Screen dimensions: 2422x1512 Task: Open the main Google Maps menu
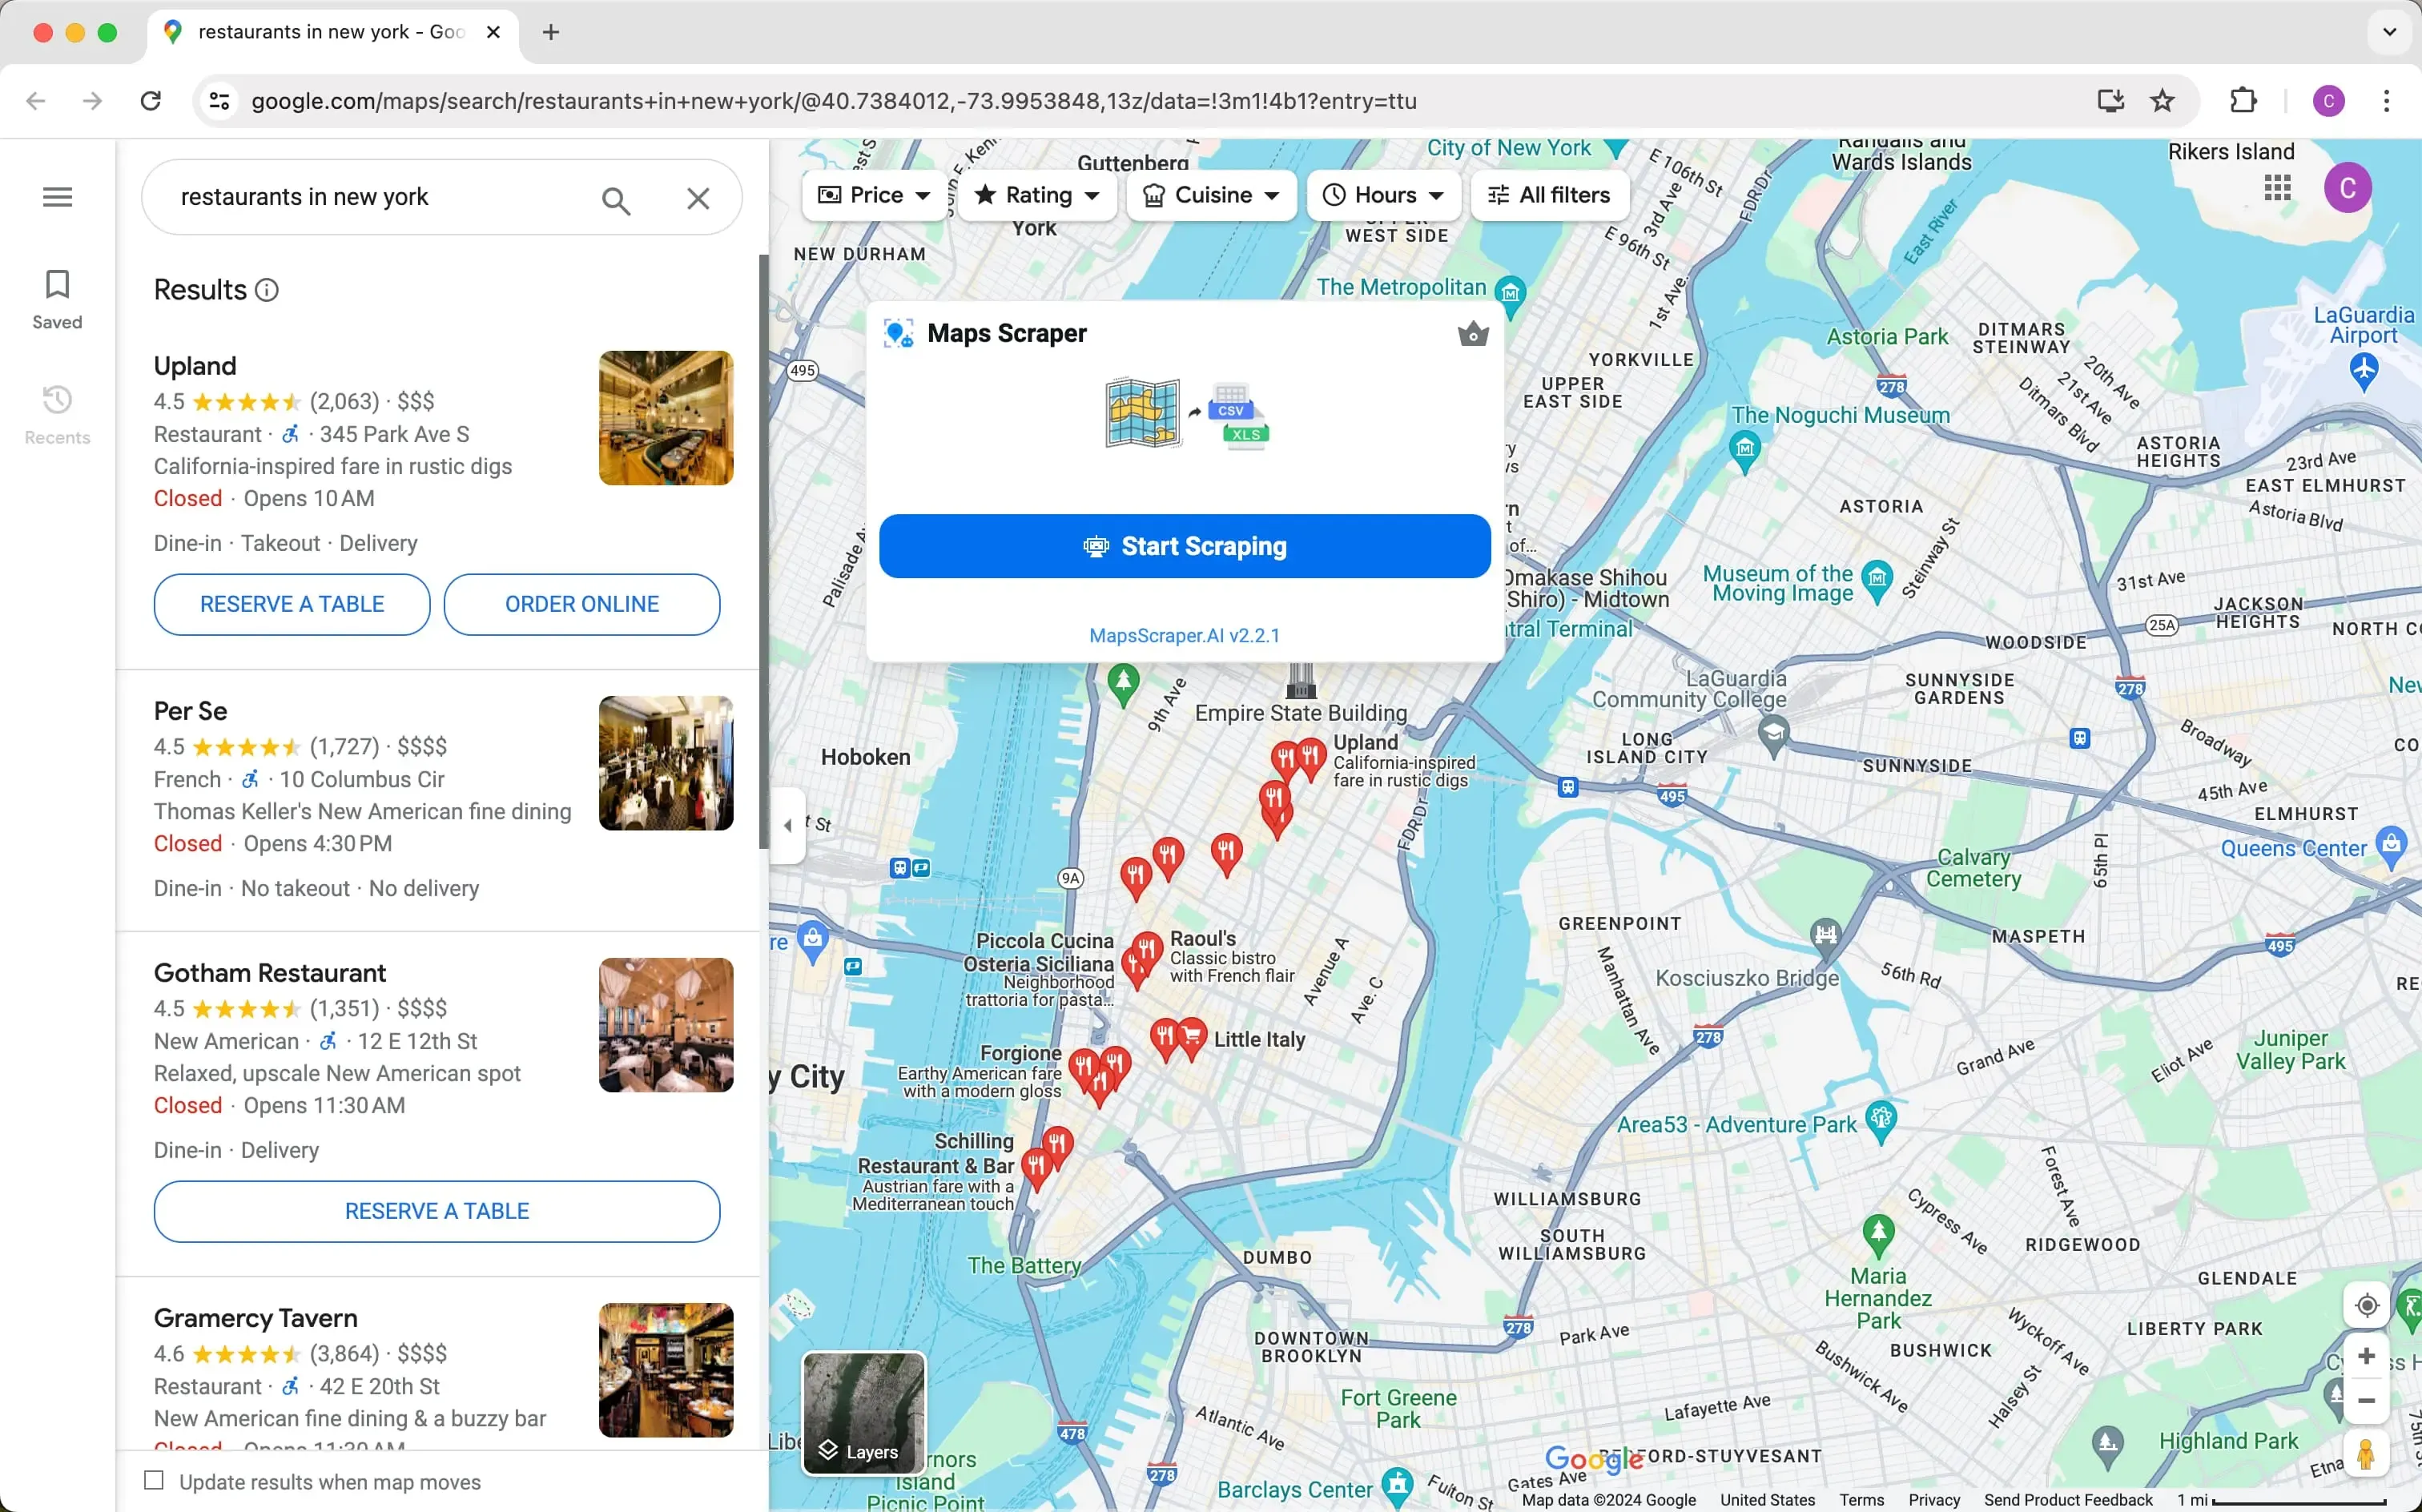click(x=57, y=196)
